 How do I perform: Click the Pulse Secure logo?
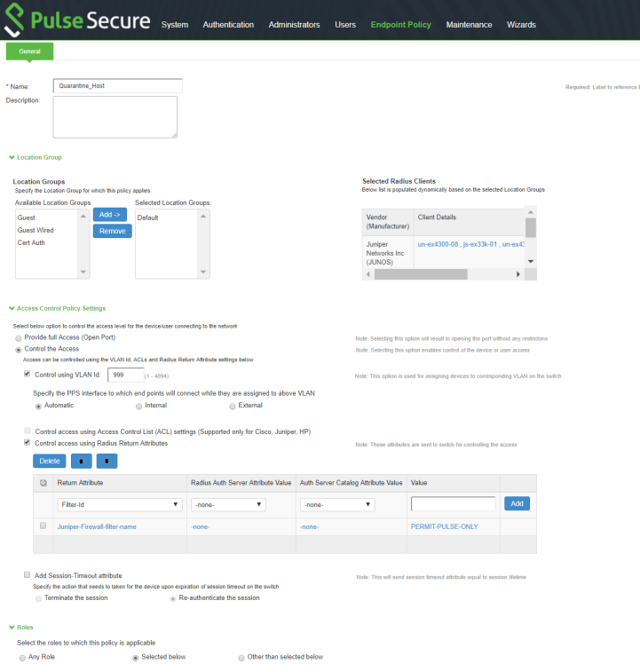coord(77,20)
